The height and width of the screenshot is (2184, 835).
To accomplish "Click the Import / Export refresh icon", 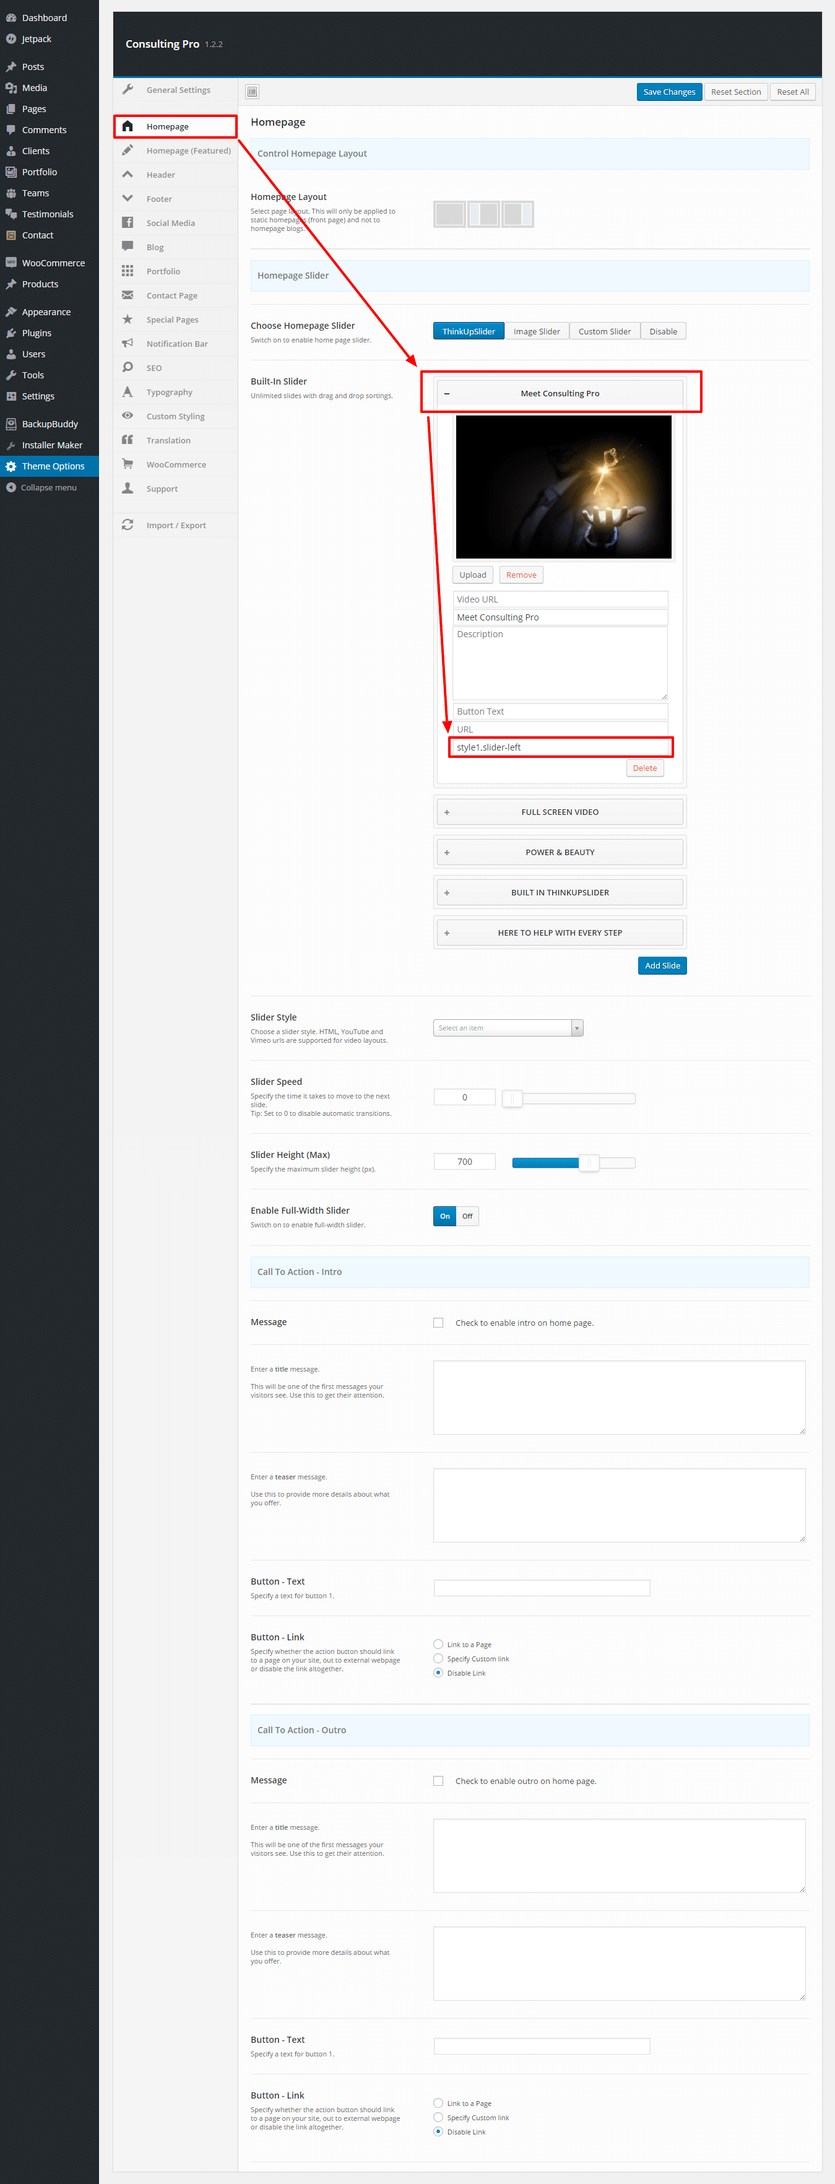I will point(127,525).
